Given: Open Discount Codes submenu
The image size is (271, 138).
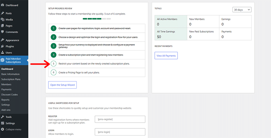Looking at the screenshot, I should point(10,95).
